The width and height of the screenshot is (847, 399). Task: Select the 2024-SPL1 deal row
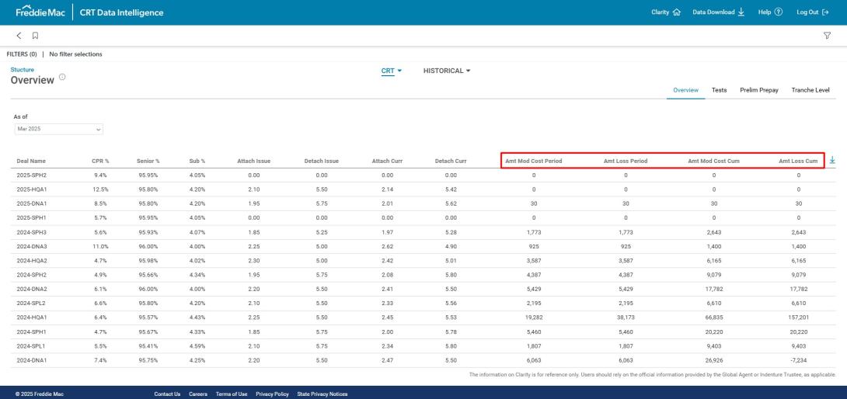point(423,346)
